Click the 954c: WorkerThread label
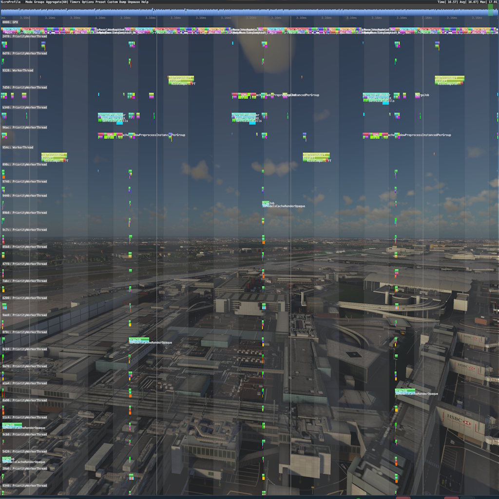 (18, 147)
